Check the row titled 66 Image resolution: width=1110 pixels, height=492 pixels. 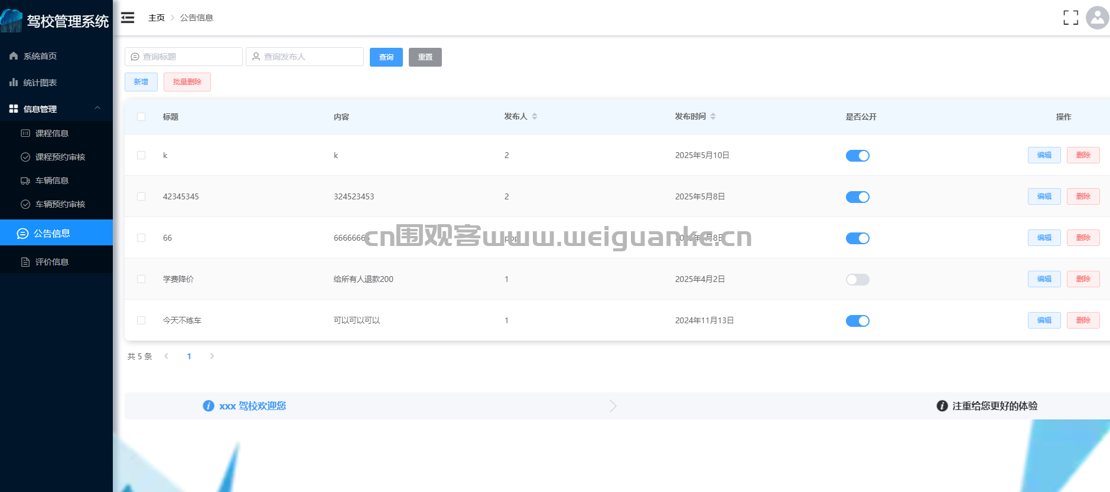click(141, 238)
